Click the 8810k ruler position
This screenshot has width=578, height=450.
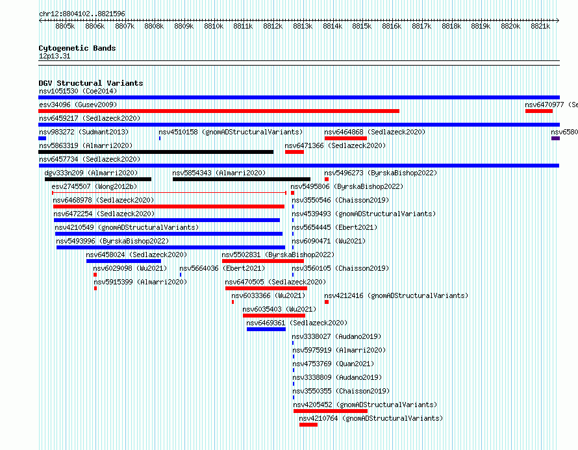pos(214,26)
